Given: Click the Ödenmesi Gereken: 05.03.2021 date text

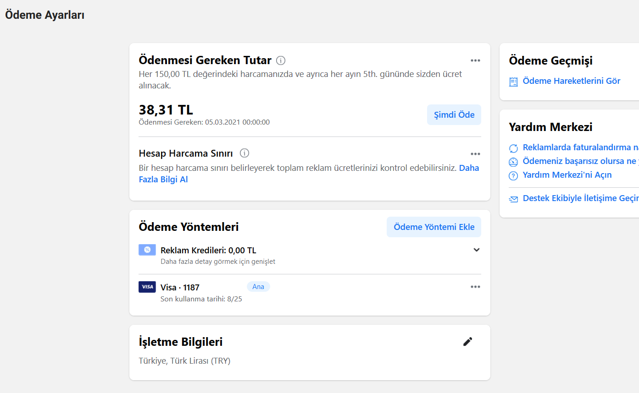Looking at the screenshot, I should 204,122.
